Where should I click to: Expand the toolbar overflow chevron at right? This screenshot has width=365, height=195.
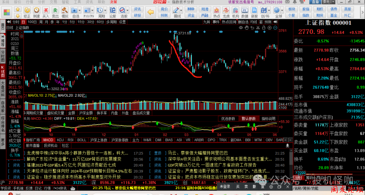(362, 12)
